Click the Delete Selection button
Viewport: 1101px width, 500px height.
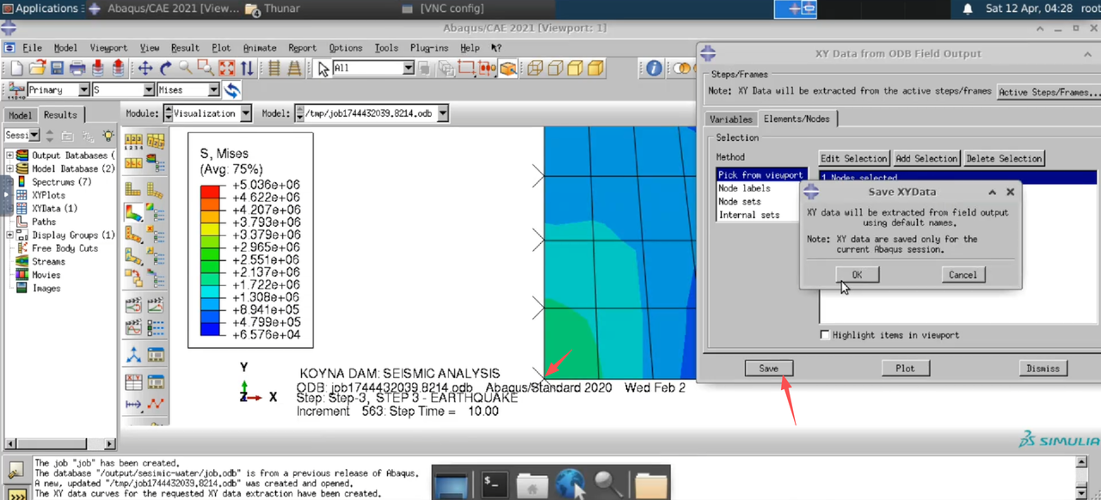1004,158
